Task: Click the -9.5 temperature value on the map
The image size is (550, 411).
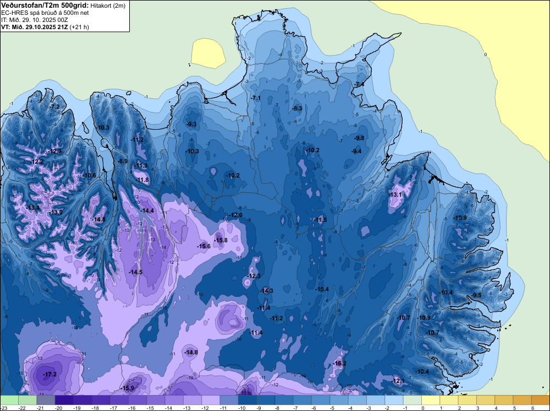Action: coord(476,296)
